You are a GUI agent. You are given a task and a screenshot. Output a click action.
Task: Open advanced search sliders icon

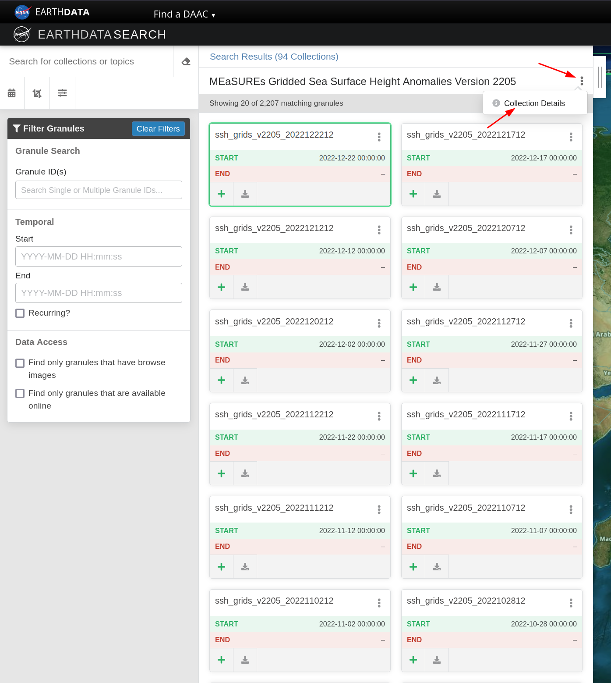[x=63, y=93]
